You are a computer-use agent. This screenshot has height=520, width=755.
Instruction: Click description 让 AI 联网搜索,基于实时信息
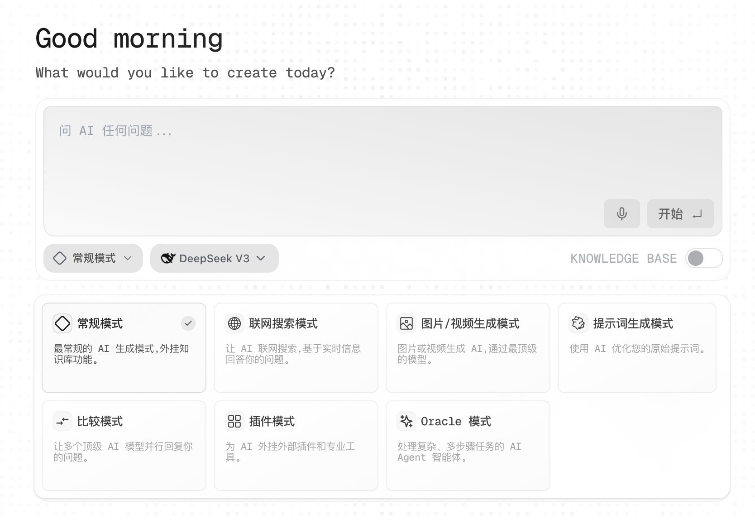293,354
